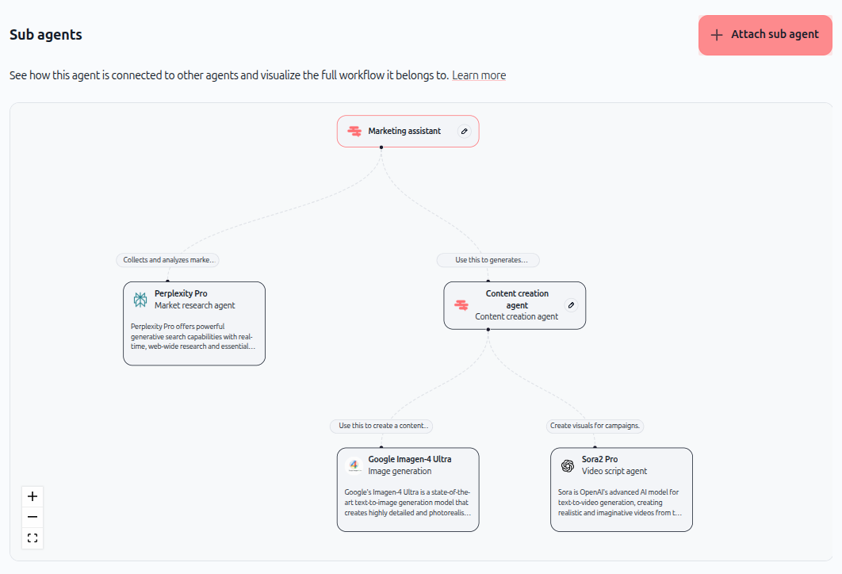Open the Learn more link
Viewport: 842px width, 574px height.
click(x=478, y=75)
